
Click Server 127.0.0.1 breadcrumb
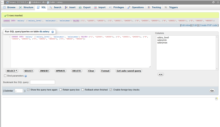pos(18,2)
